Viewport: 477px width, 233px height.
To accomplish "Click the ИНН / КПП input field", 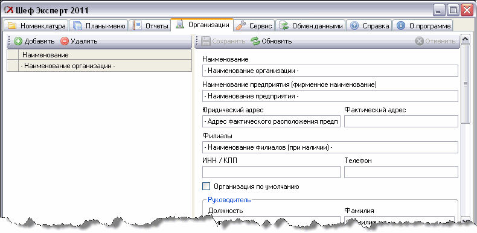I will (271, 172).
